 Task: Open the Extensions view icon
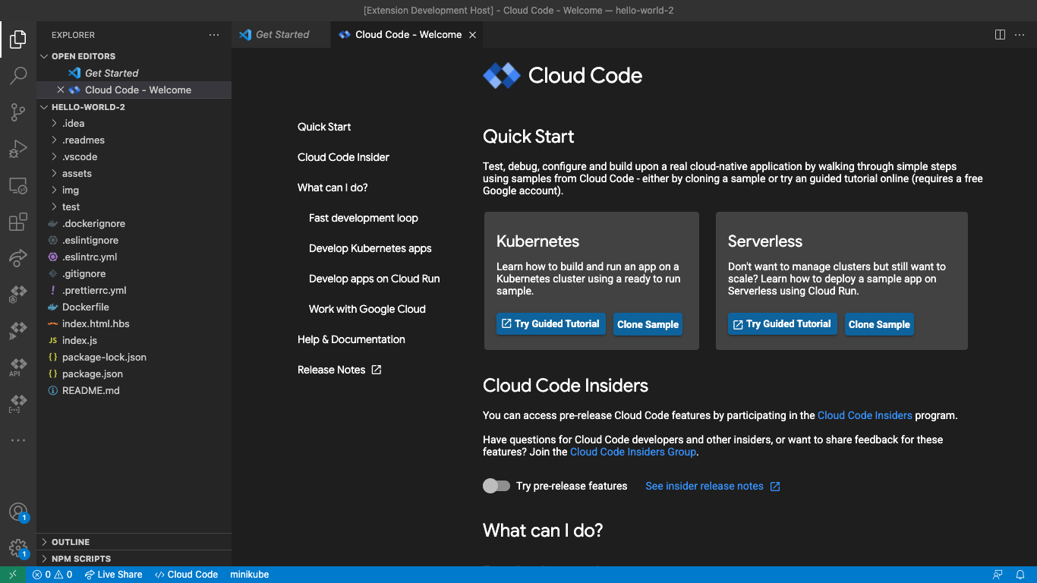click(18, 222)
